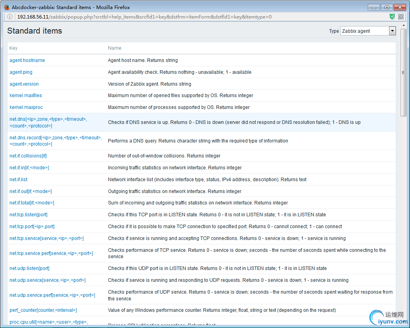This screenshot has width=410, height=328.
Task: Select the net.tcp.port[<ip>,port] key
Action: pyautogui.click(x=32, y=226)
